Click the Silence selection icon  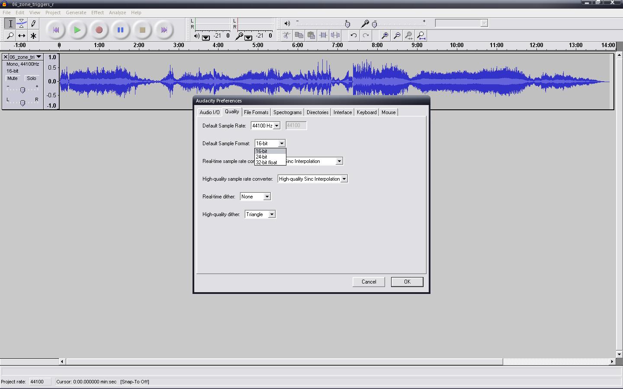pos(335,35)
